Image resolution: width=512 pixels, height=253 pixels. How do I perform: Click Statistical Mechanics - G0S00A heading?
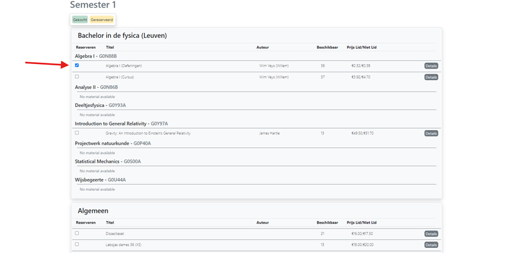click(x=108, y=161)
